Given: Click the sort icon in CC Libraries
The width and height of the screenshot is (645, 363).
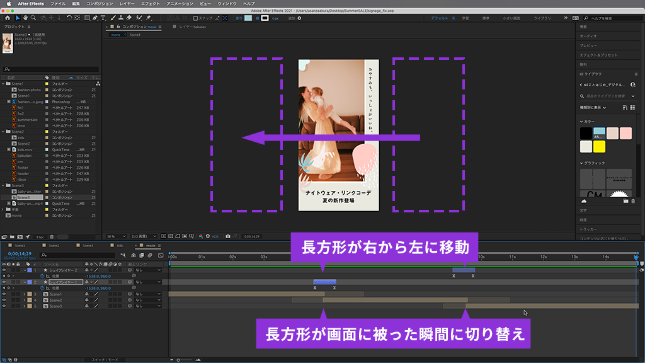Looking at the screenshot, I should pos(625,107).
